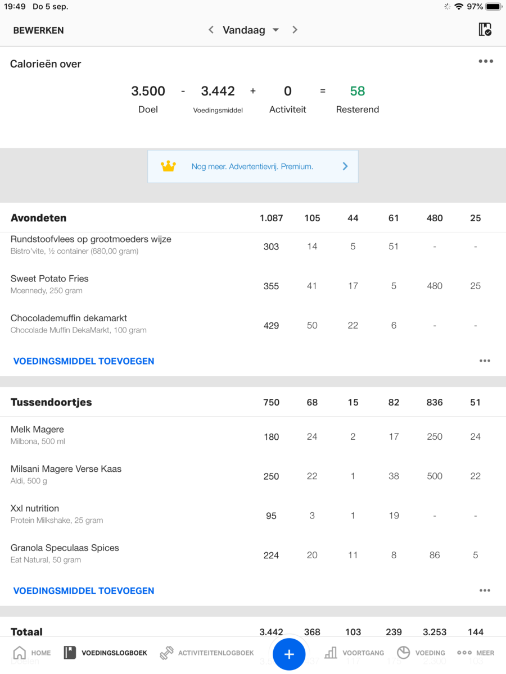
Task: Open Calorieën over more options dots
Action: click(486, 61)
